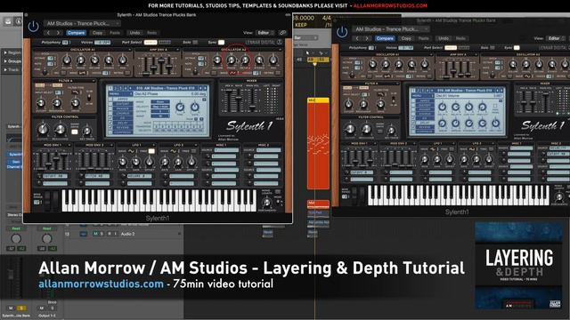This screenshot has height=320, width=570.
Task: Click LFO 2 Offset knob in left window
Action: click(x=191, y=162)
